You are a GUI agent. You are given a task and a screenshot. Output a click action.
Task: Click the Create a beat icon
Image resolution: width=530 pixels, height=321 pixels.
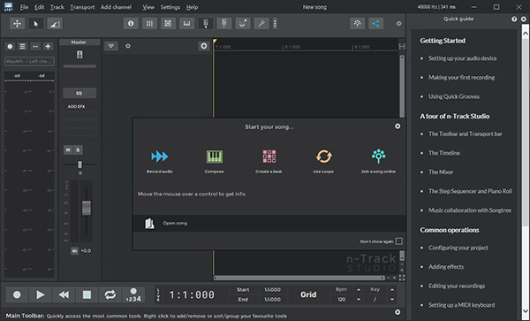[269, 157]
